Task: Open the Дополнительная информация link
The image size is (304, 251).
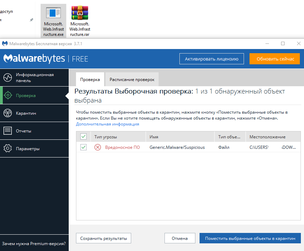Action: tap(108, 124)
